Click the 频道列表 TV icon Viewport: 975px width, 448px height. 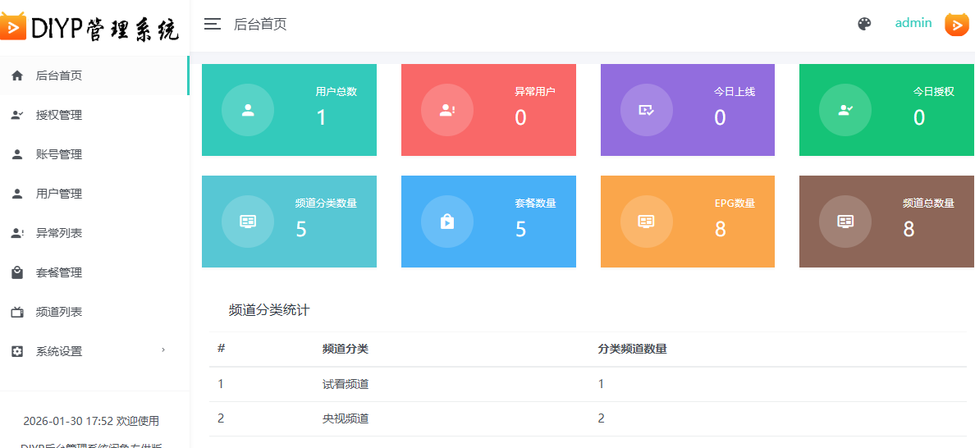[x=17, y=312]
